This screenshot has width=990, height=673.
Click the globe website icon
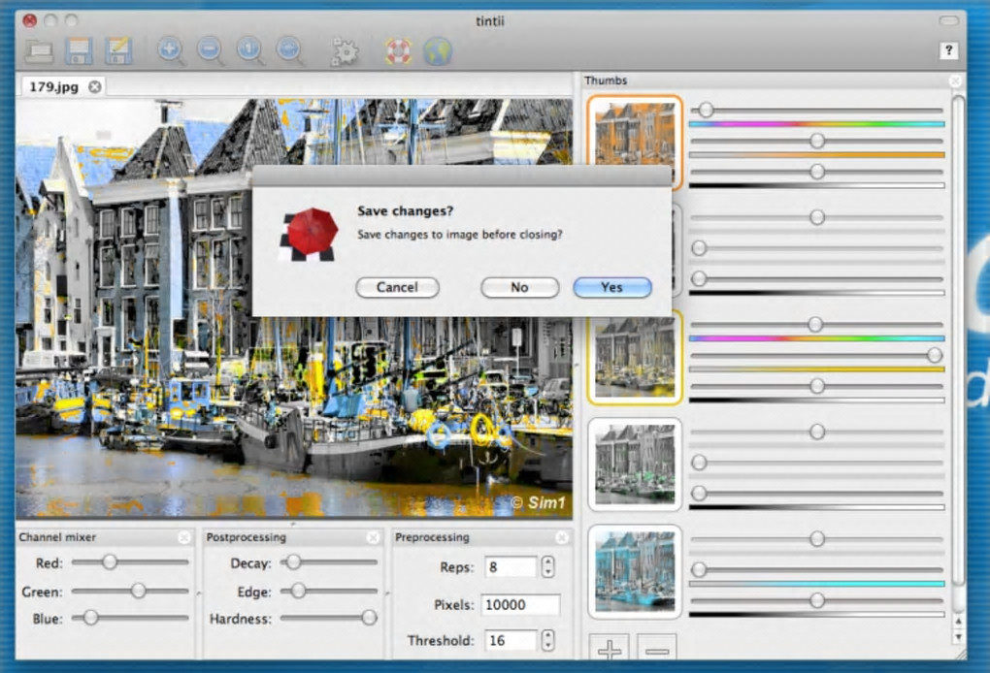438,50
